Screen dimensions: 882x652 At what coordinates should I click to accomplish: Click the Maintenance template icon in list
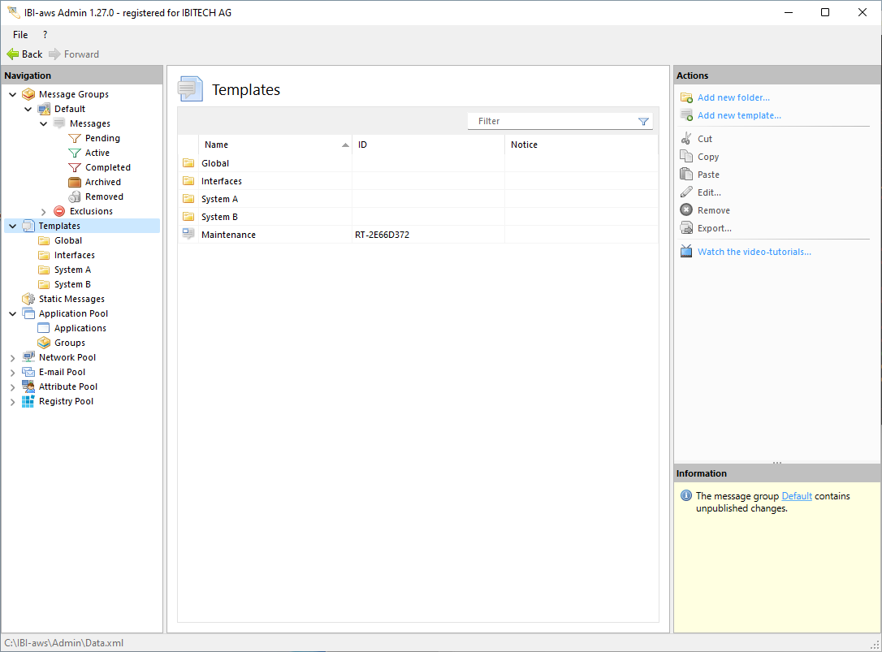click(x=188, y=235)
